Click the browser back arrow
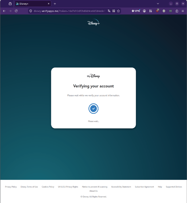This screenshot has width=187, height=203. 4,11
